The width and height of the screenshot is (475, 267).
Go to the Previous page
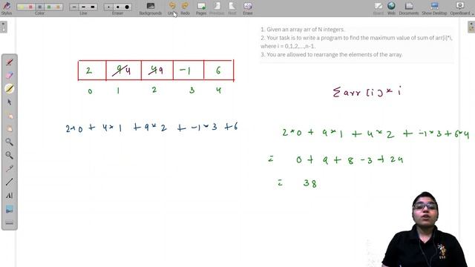tap(217, 8)
